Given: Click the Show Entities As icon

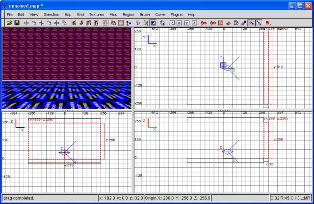Looking at the screenshot, I should pyautogui.click(x=267, y=23).
